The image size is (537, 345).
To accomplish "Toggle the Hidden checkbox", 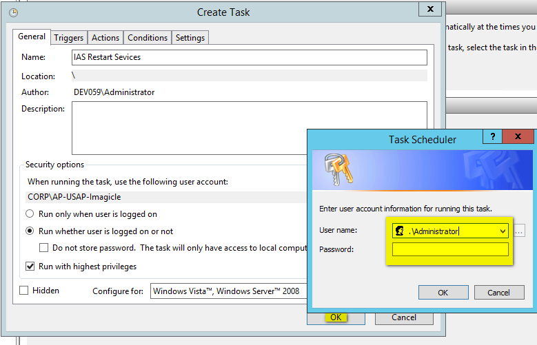I will click(24, 291).
